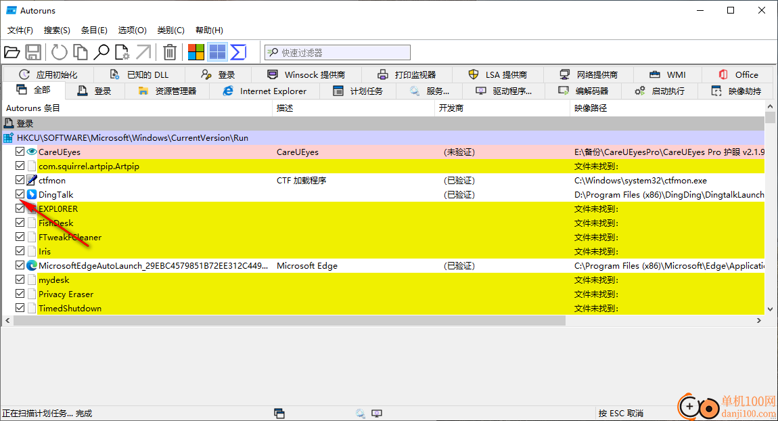The width and height of the screenshot is (778, 421).
Task: Uncheck the EXPLORER entry checkbox
Action: (x=20, y=208)
